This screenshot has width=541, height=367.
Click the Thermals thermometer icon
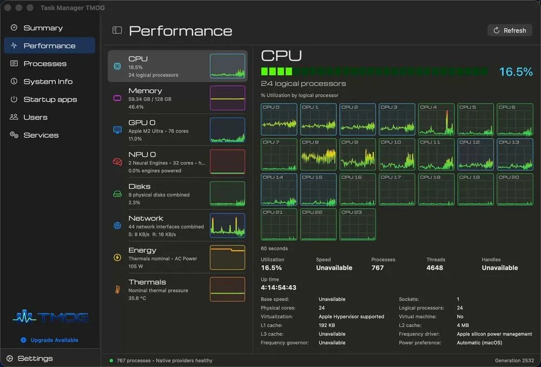point(117,289)
